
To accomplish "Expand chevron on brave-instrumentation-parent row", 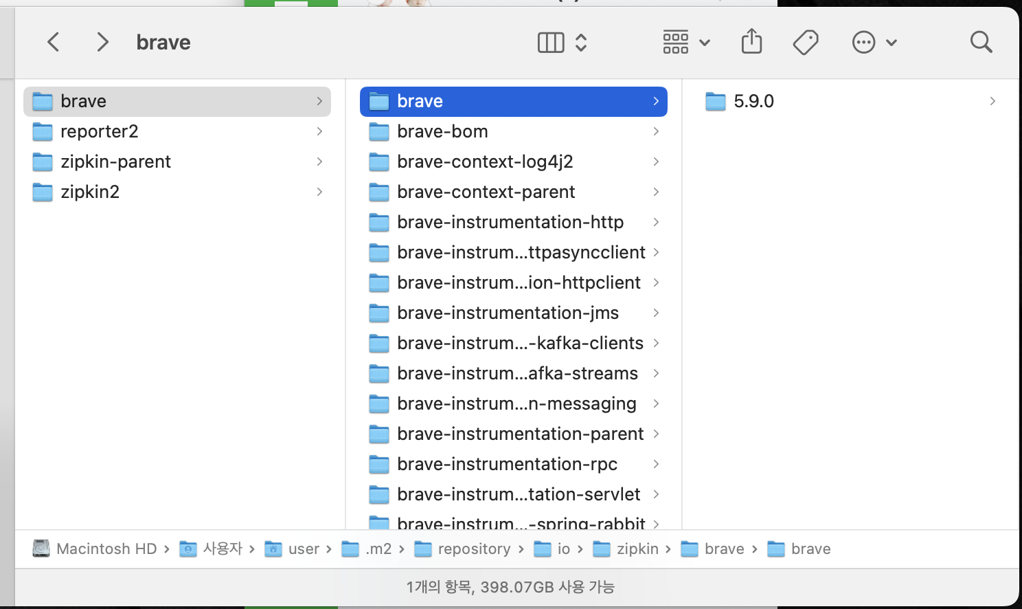I will [x=656, y=434].
